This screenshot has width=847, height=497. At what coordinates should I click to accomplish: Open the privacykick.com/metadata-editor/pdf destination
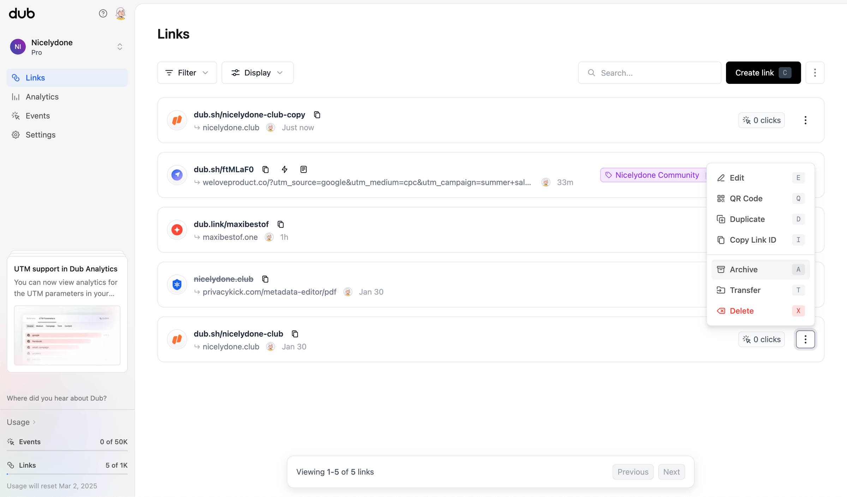269,292
